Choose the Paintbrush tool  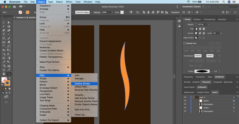9,38
